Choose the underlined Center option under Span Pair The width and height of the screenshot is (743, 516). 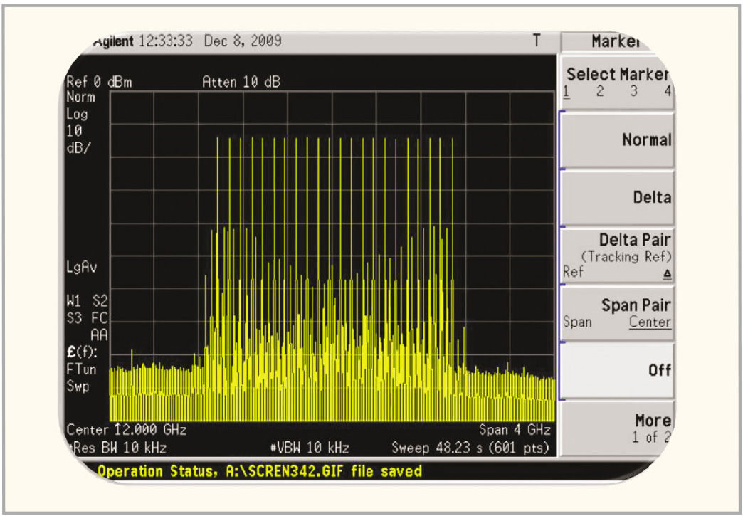pyautogui.click(x=650, y=322)
